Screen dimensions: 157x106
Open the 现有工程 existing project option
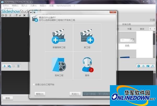coord(59,65)
